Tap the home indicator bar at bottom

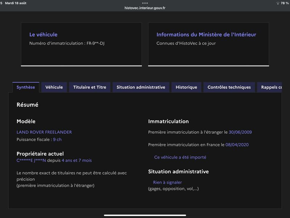[145, 215]
